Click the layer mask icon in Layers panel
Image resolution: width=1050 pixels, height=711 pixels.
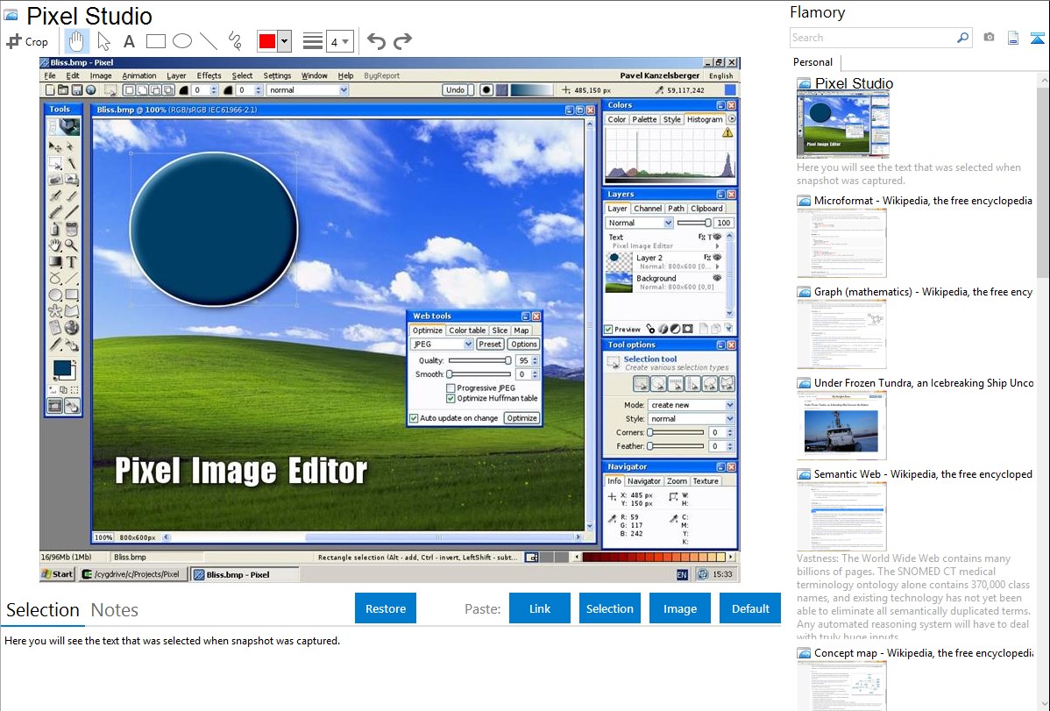coord(688,329)
